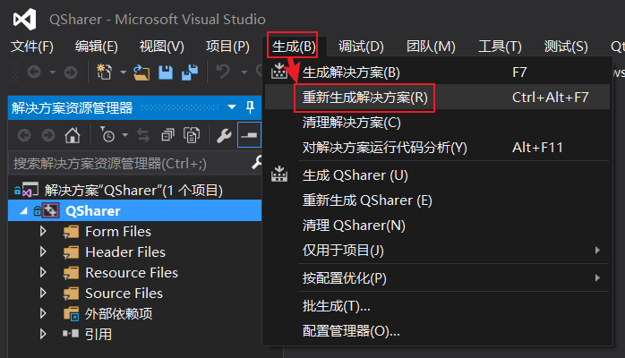Navigate backward using the toolbar back arrow
Image resolution: width=625 pixels, height=358 pixels.
pos(34,72)
